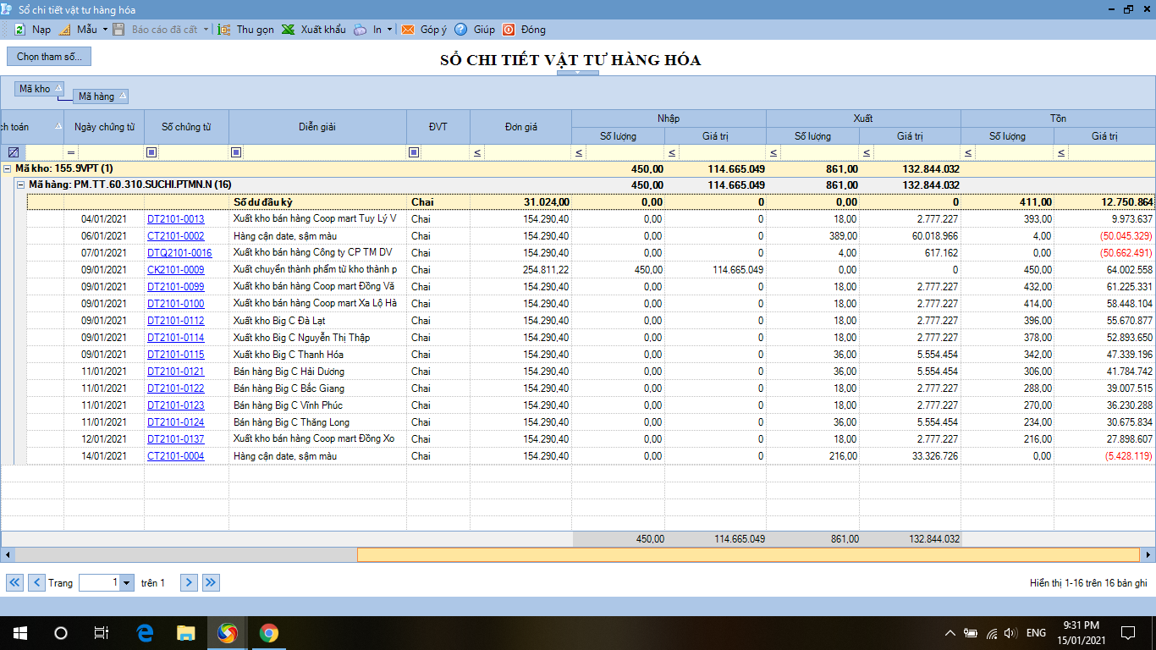This screenshot has height=650, width=1156.
Task: Go to the last page
Action: pyautogui.click(x=211, y=582)
